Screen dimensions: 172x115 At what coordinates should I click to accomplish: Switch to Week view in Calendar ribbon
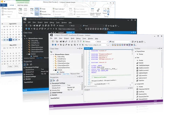click(x=42, y=9)
